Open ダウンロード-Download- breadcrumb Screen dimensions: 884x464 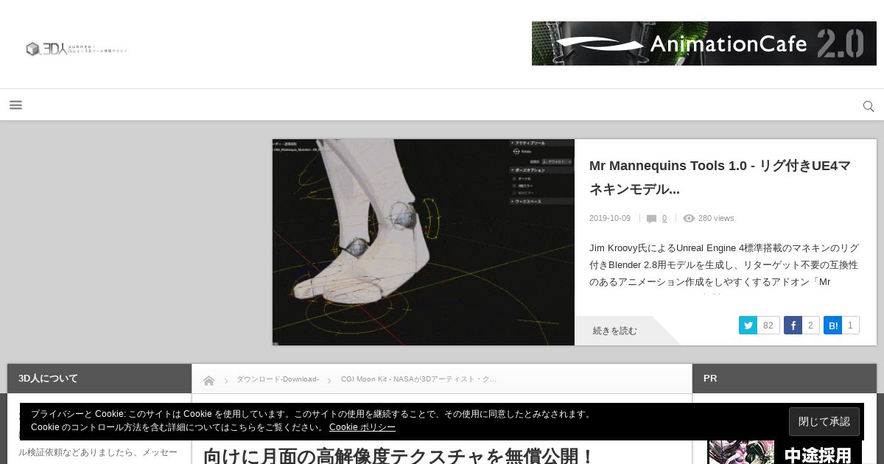[x=278, y=379]
